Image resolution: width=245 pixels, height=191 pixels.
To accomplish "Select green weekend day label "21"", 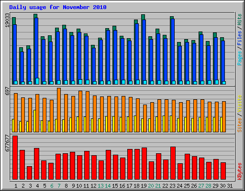I will click(158, 186).
